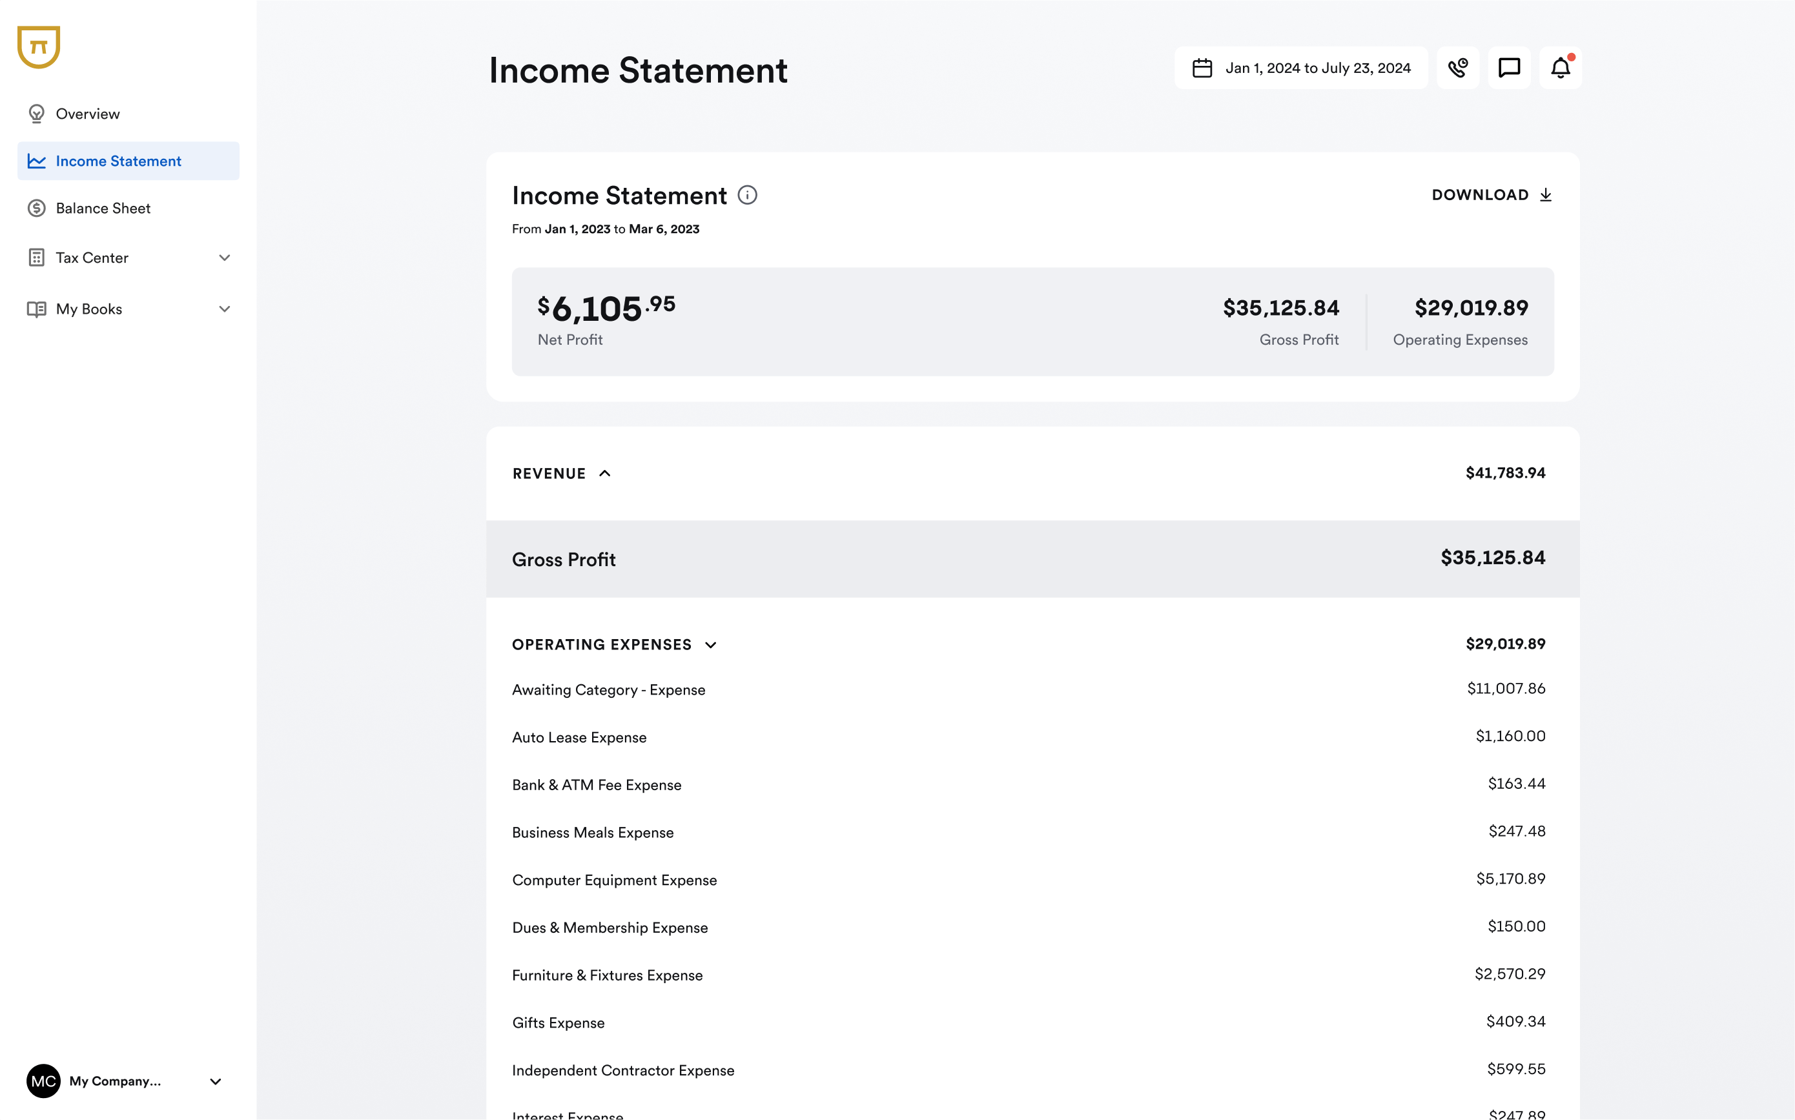Toggle the Operating Expenses section chevron

710,644
